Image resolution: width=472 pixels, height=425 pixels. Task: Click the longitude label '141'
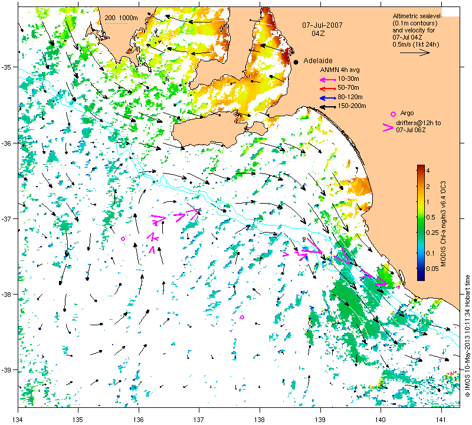click(441, 419)
